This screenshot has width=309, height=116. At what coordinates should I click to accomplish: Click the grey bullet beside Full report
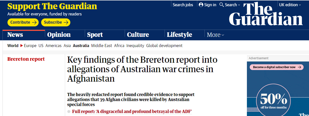[x=69, y=112]
